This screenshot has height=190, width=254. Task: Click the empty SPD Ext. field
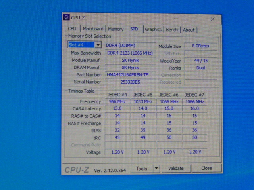201,53
